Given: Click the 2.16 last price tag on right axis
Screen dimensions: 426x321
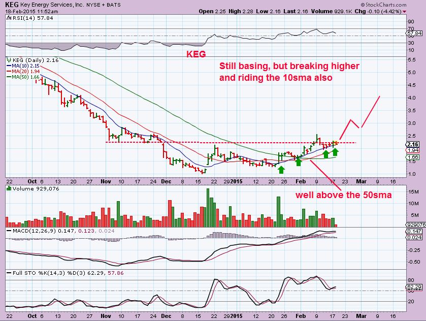Looking at the screenshot, I should [x=413, y=144].
